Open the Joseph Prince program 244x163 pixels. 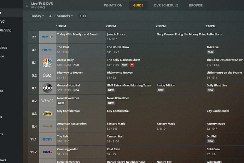point(130,37)
